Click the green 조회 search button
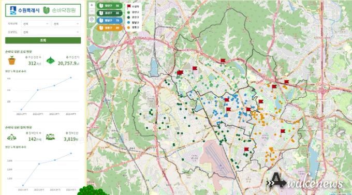Screen dimensions: 352x195 pos(43,40)
